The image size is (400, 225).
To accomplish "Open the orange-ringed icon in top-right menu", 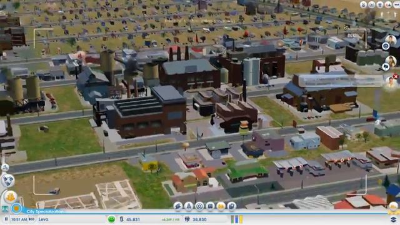I will pos(388,4).
